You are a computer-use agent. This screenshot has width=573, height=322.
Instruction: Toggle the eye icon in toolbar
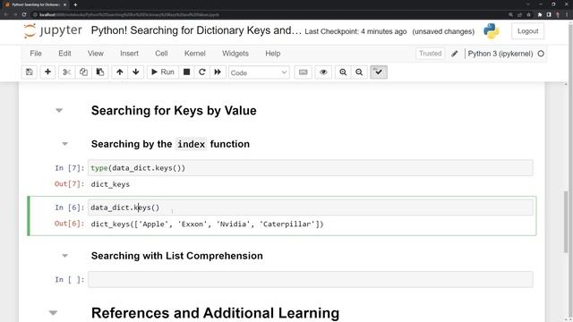tap(323, 72)
